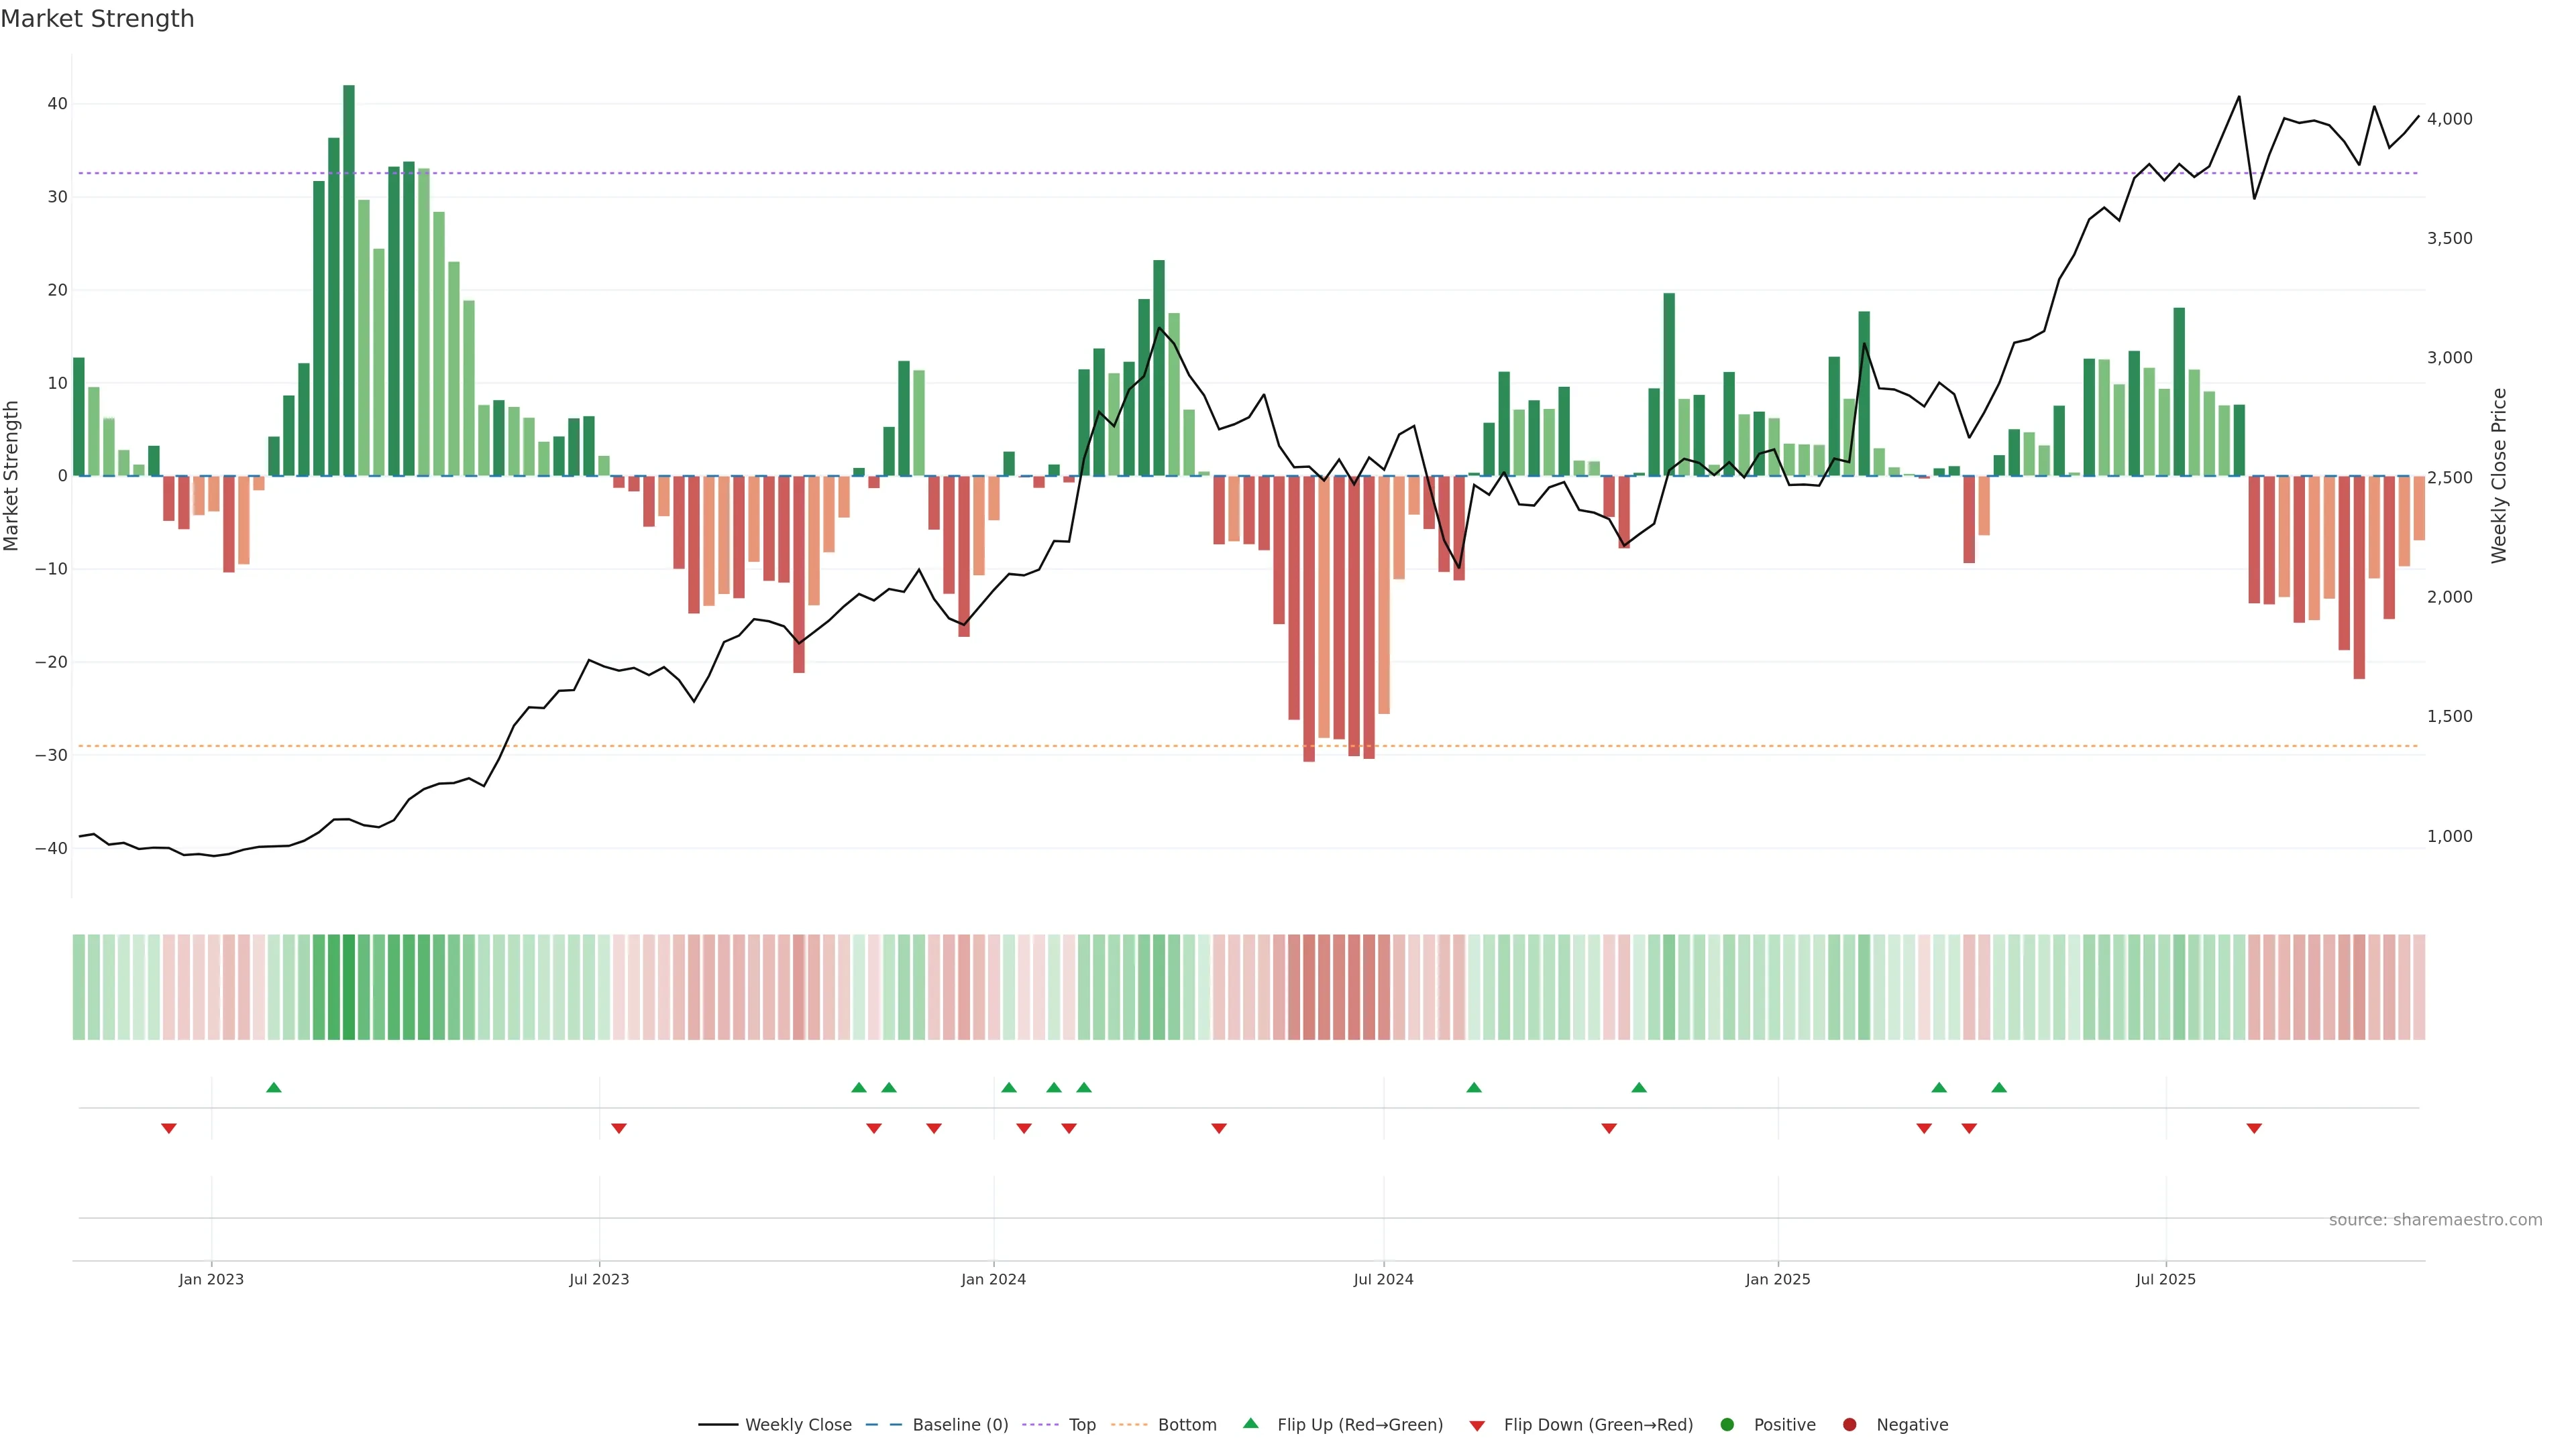Click the Bottom legend line swatch
The width and height of the screenshot is (2576, 1448).
pos(1129,1425)
